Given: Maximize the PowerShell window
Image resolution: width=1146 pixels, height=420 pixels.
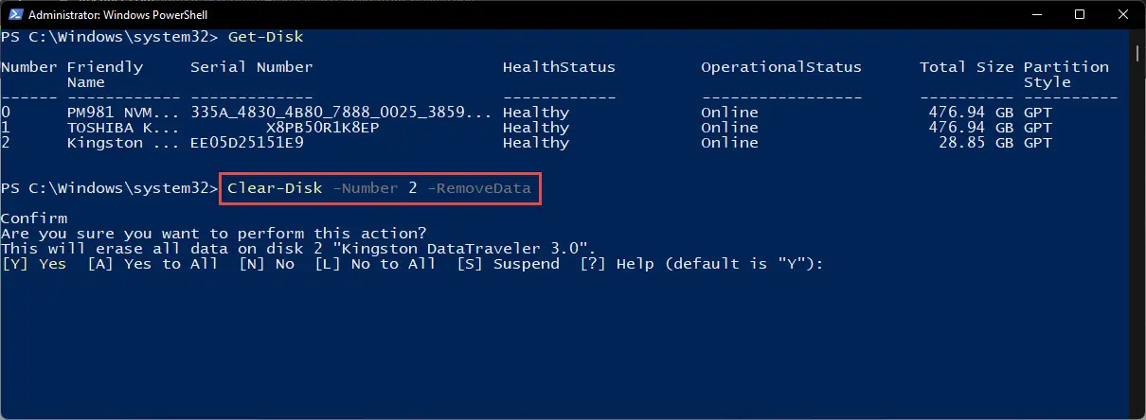Looking at the screenshot, I should click(x=1080, y=14).
